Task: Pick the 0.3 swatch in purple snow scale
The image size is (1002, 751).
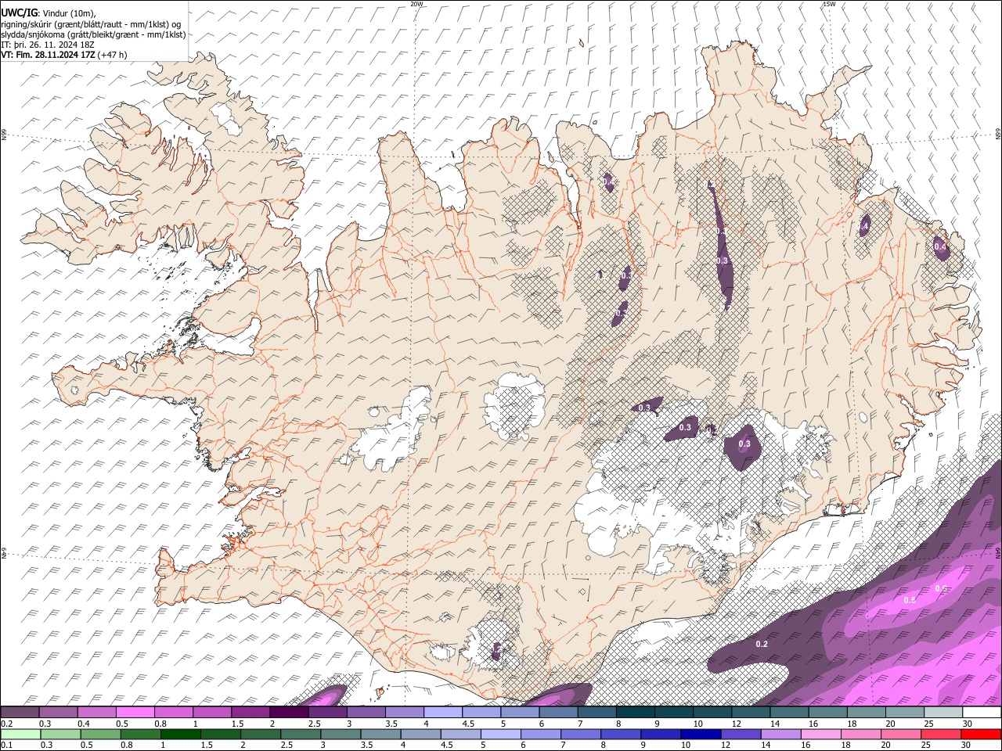Action: [x=58, y=713]
